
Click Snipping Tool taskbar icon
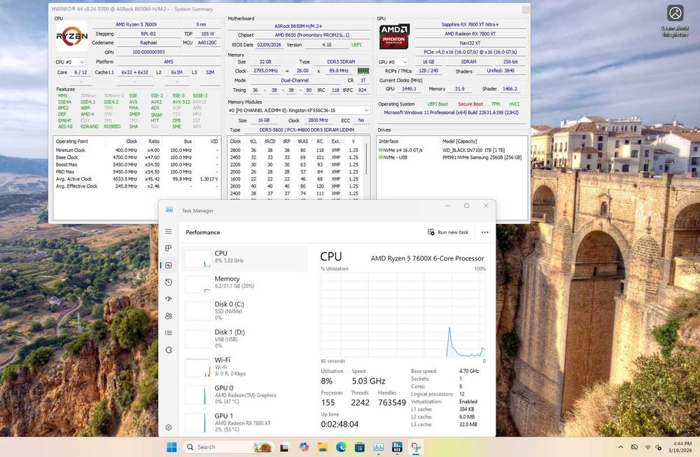[x=416, y=447]
